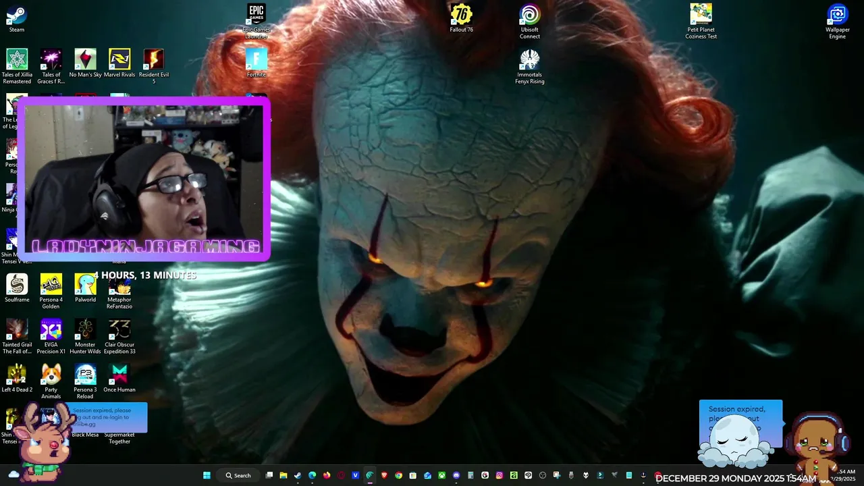Open Immortals Fenyx Rising icon
Viewport: 864px width, 486px height.
530,66
